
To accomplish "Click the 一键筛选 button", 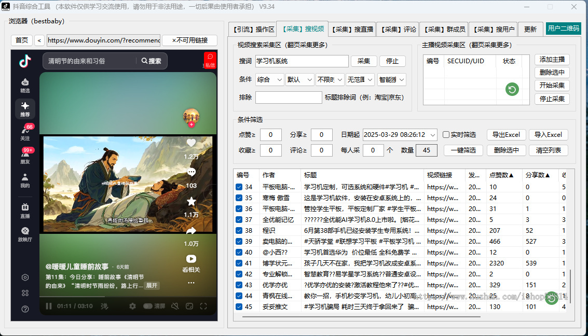I will point(463,150).
